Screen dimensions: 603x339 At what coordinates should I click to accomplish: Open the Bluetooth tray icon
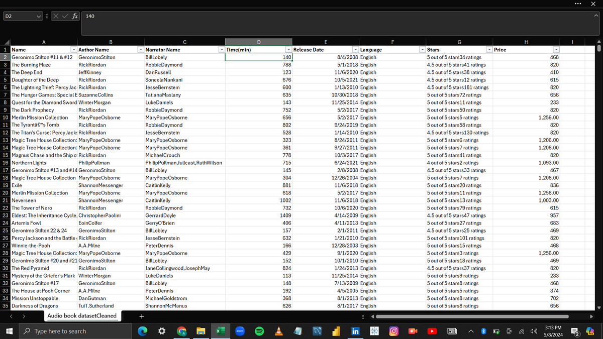(483, 331)
